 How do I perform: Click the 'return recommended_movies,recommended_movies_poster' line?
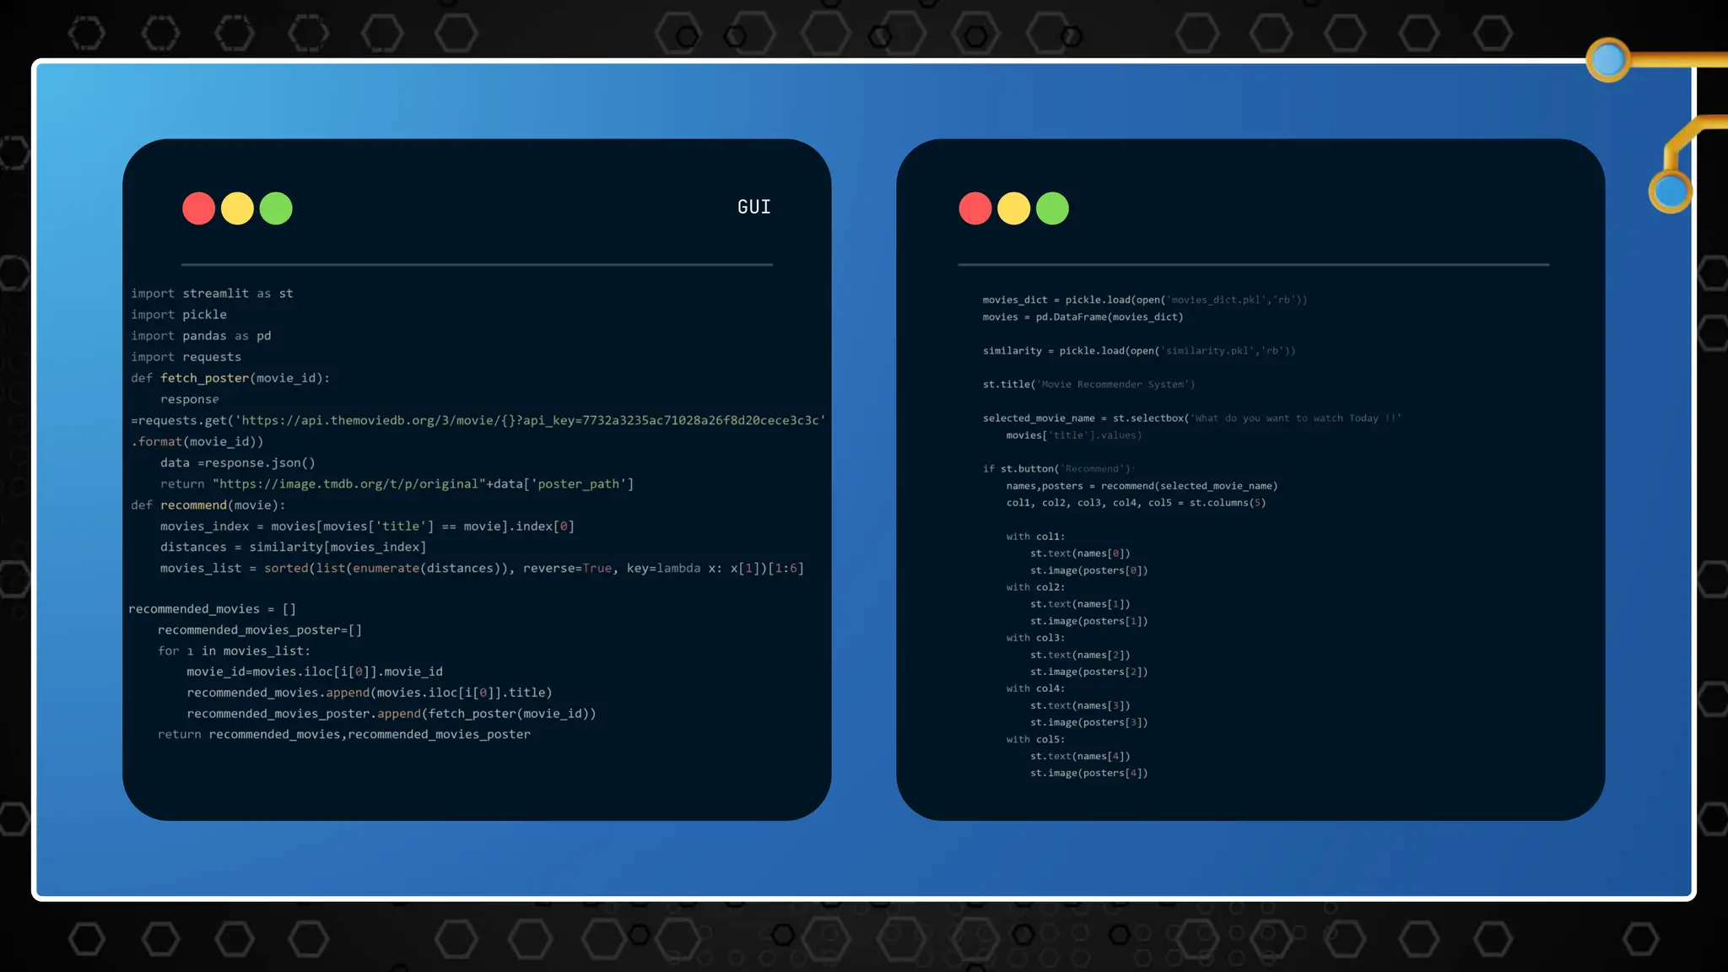344,734
